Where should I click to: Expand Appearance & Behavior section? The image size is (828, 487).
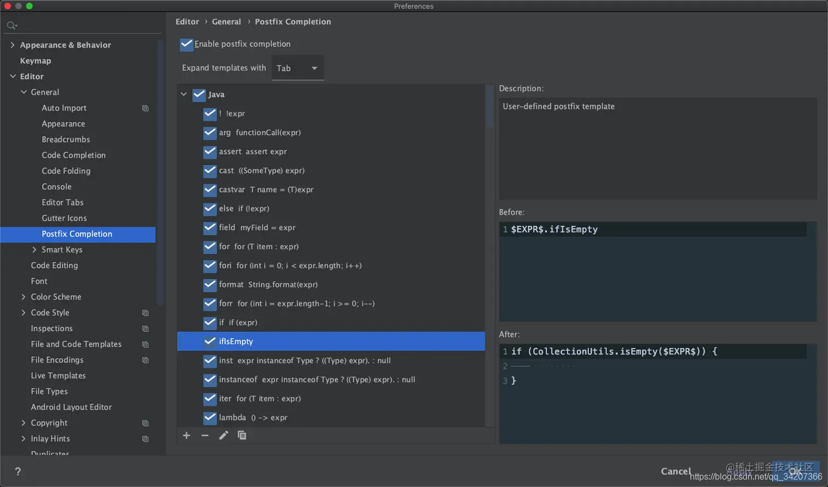pos(13,45)
